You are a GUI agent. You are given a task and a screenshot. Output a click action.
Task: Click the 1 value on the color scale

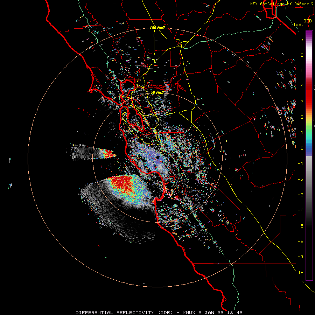click(302, 133)
